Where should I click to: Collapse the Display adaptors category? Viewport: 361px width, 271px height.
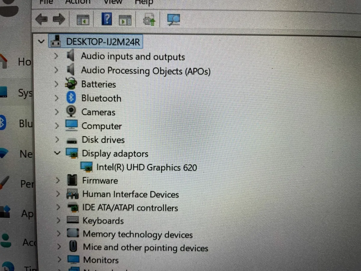[x=57, y=153]
